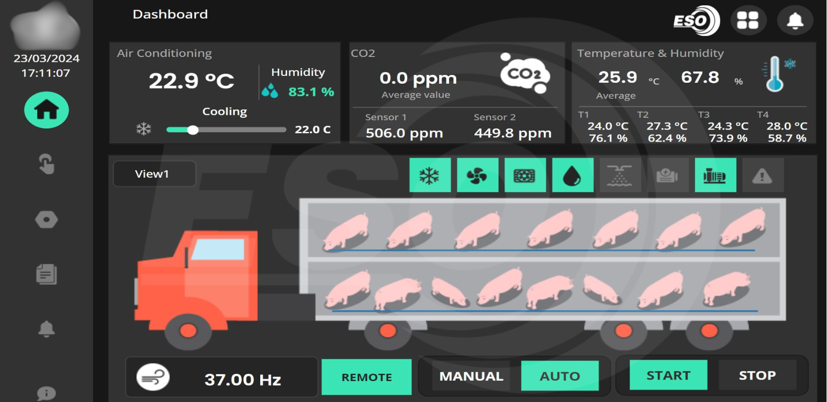The image size is (827, 402).
Task: Click the notification bell at top right
Action: [x=795, y=21]
